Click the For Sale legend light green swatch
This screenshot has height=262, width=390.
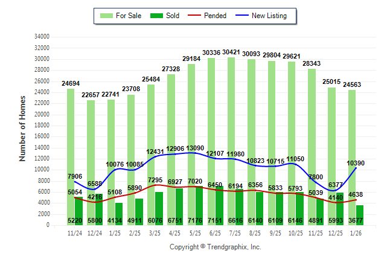click(106, 15)
